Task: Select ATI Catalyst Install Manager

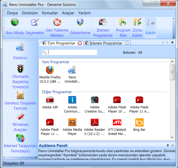Action: [x=117, y=127]
